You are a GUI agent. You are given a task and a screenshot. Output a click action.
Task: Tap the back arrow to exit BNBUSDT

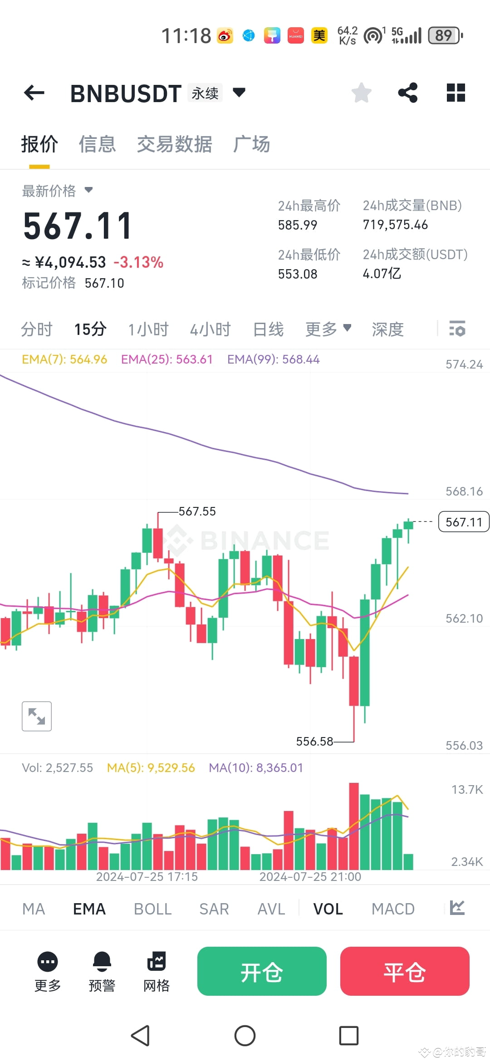coord(34,93)
